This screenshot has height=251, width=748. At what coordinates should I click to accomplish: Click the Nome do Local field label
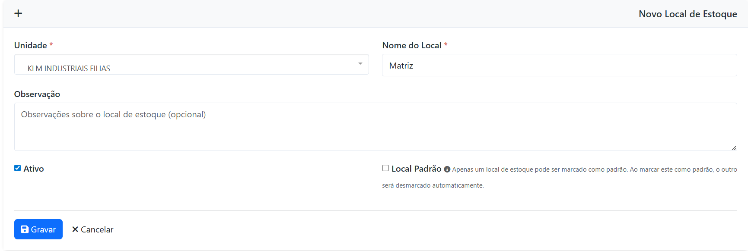(411, 46)
